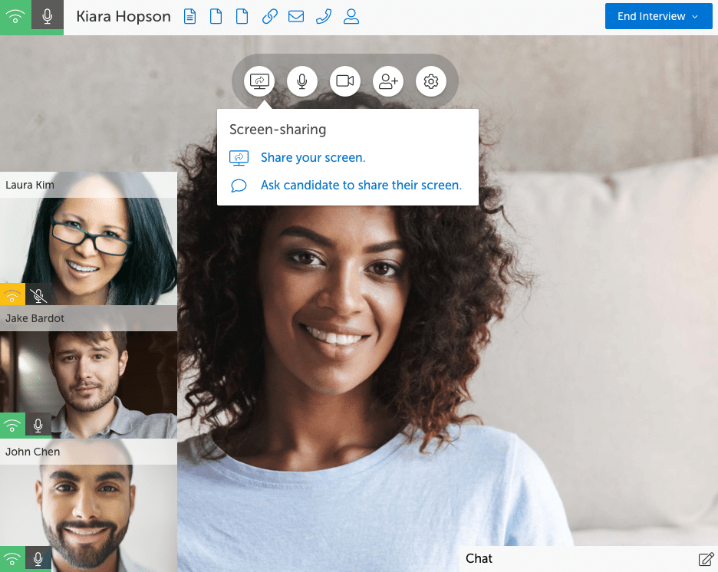Toggle your microphone in the floating toolbar
This screenshot has width=718, height=572.
(x=301, y=81)
